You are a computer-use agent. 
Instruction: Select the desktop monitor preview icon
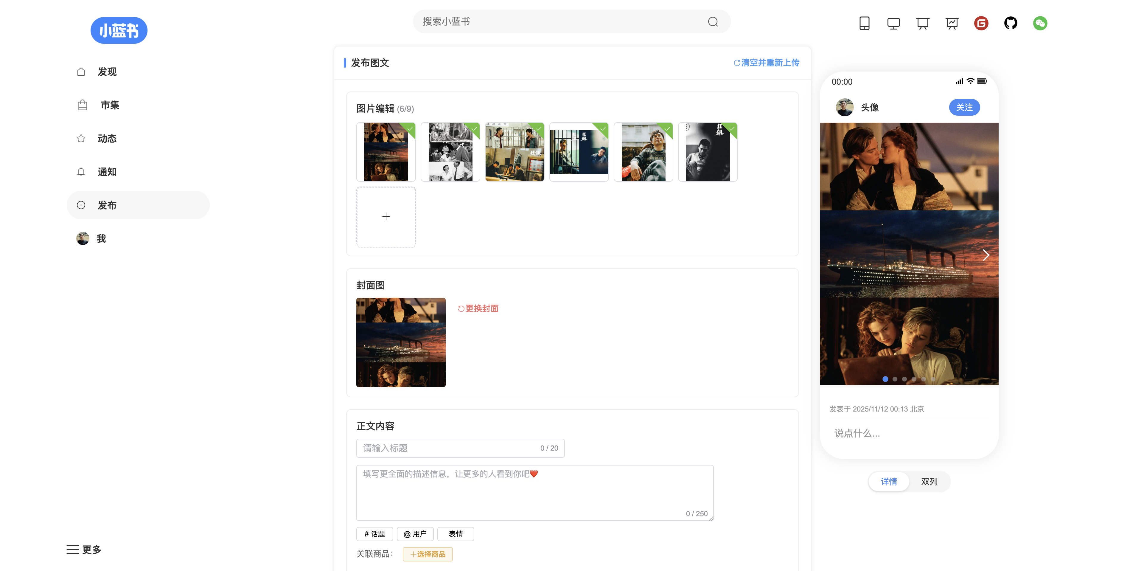pyautogui.click(x=893, y=23)
